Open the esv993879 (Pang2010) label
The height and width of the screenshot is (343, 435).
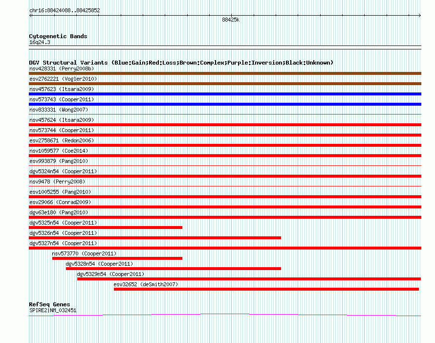59,161
